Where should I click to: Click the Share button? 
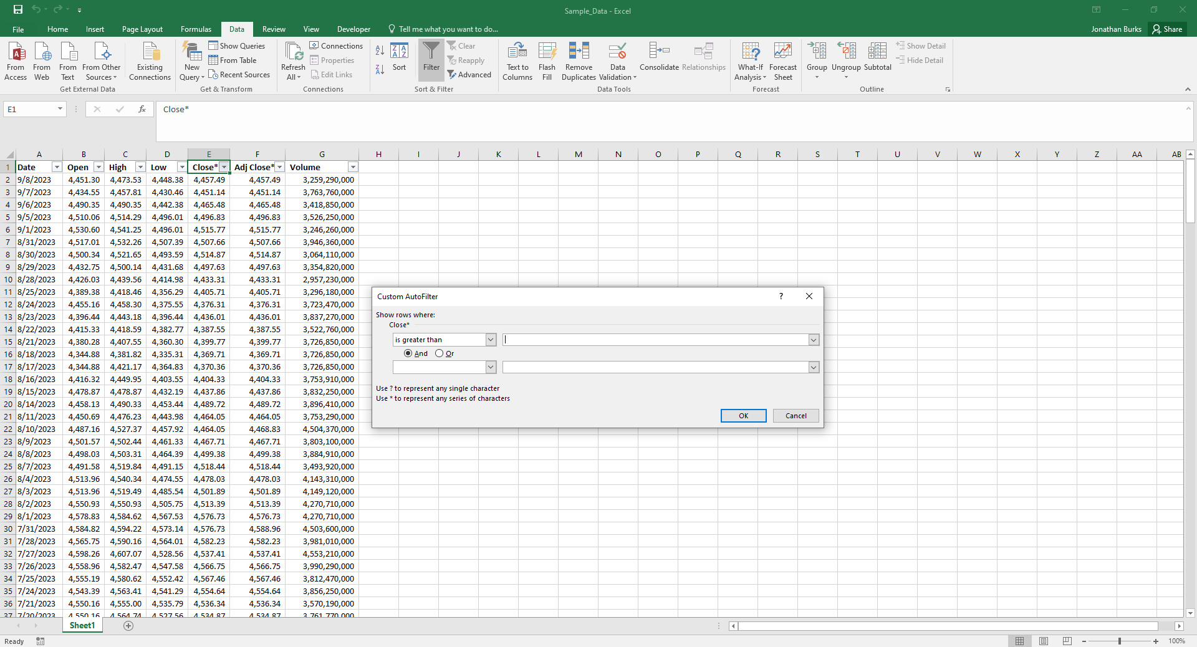click(x=1167, y=29)
